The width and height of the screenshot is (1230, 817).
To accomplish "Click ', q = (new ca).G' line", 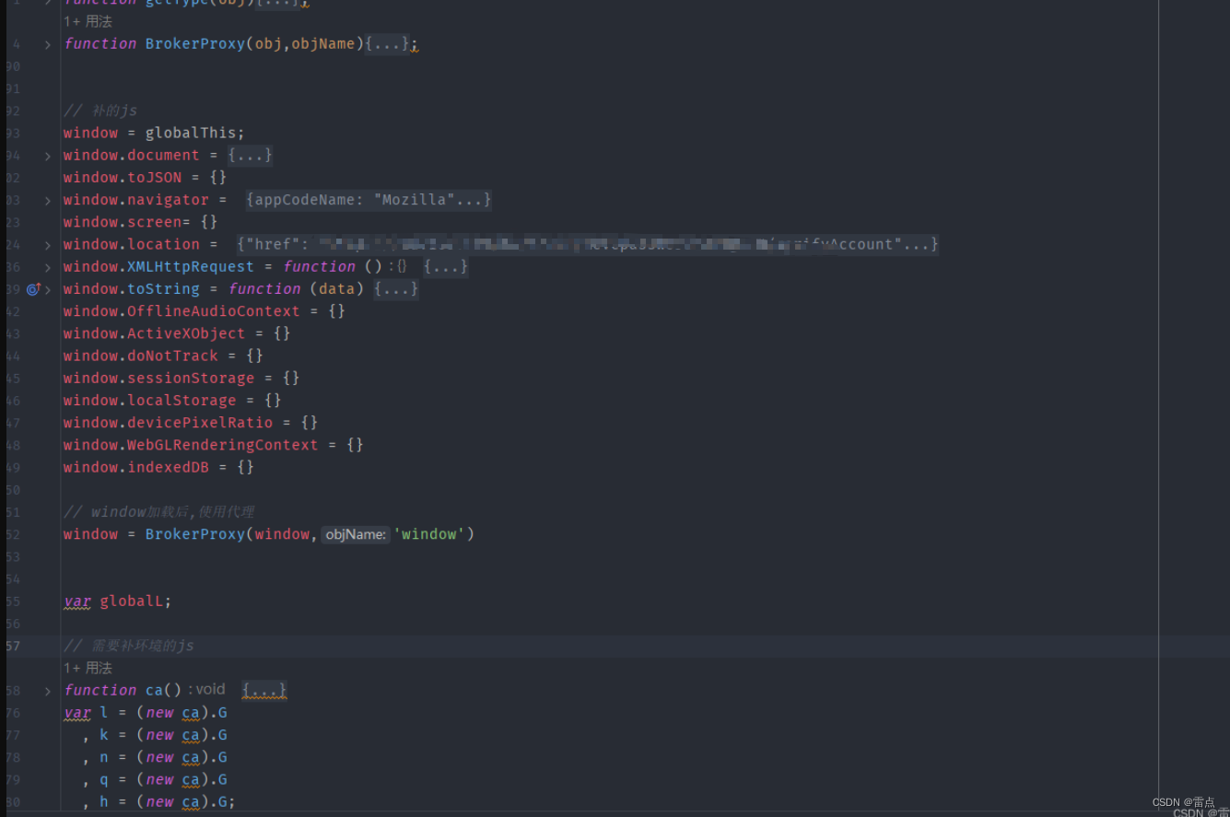I will point(155,779).
